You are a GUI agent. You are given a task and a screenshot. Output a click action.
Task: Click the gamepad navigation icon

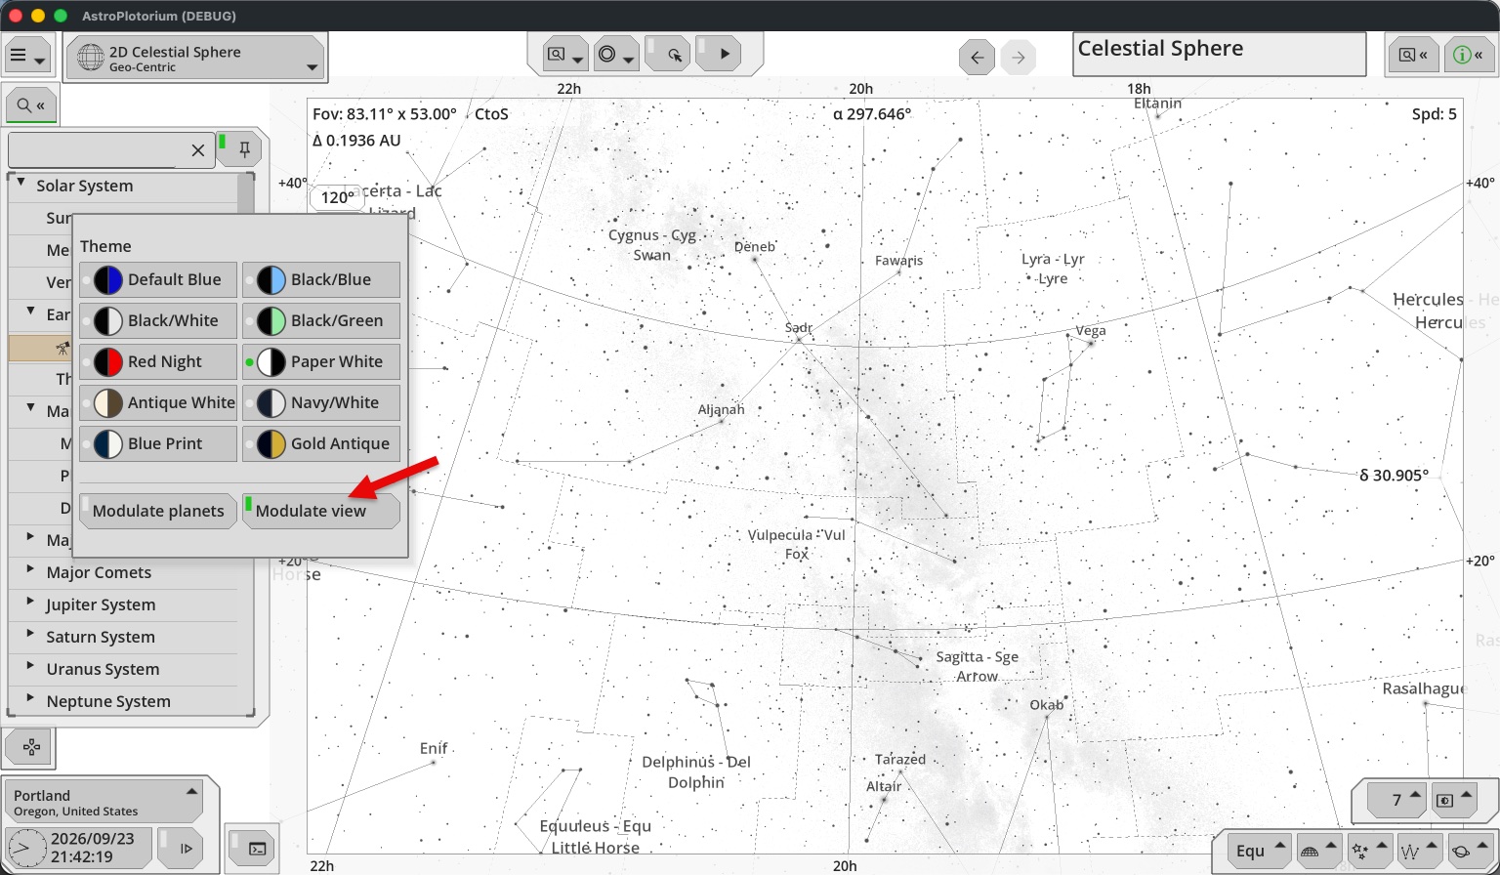click(x=31, y=747)
